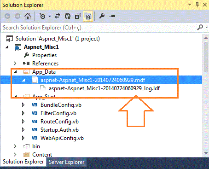Click the Collapse All toolbar icon
209x169 pixels.
78,16
